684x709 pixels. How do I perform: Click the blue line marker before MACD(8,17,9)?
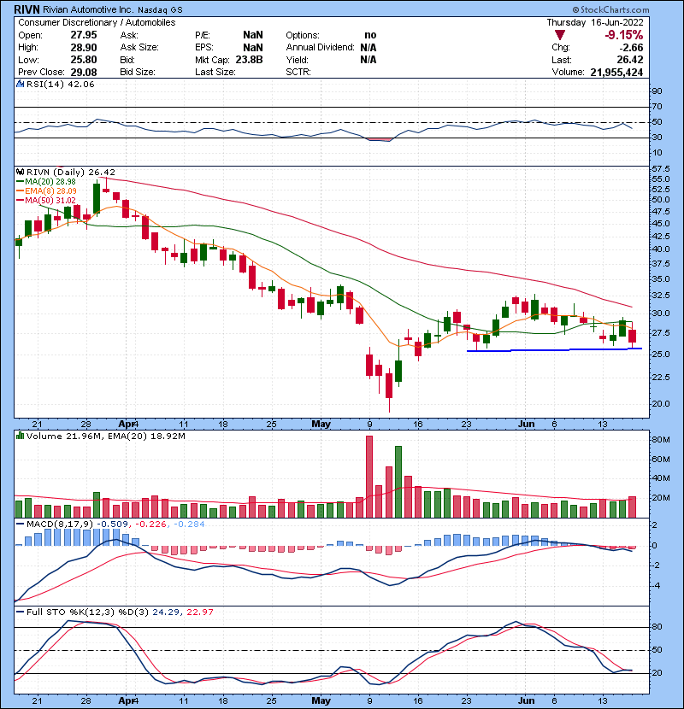click(x=20, y=524)
